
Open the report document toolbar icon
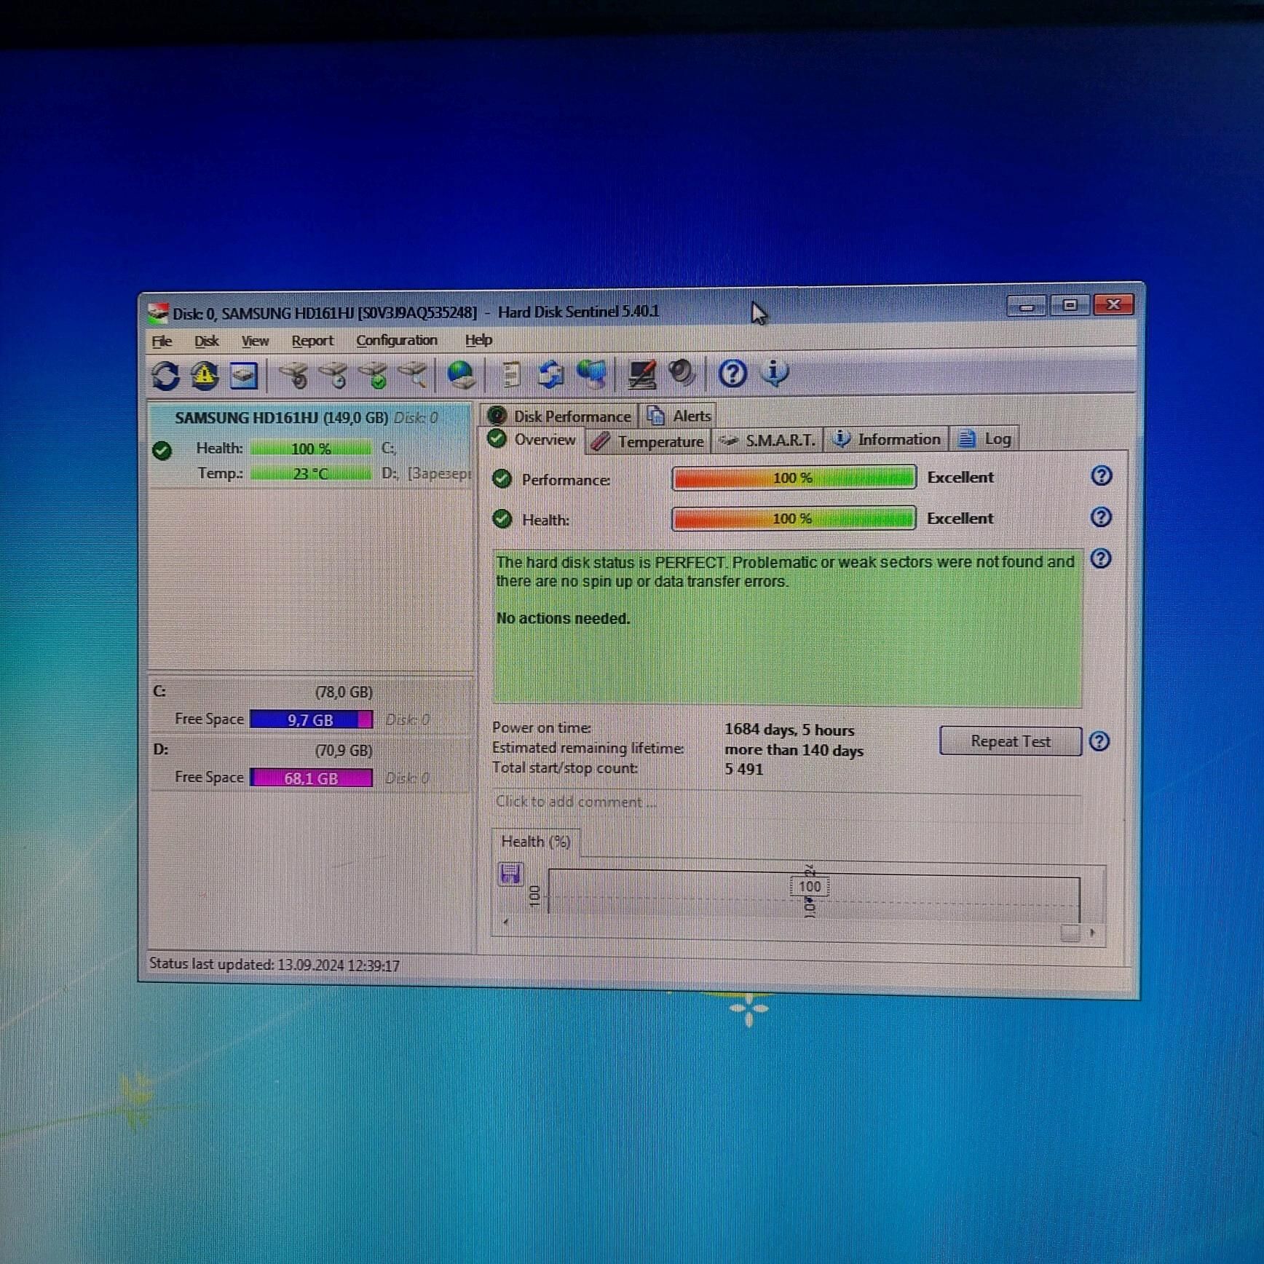511,374
